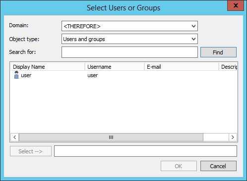Click the Select --> button

[31, 151]
